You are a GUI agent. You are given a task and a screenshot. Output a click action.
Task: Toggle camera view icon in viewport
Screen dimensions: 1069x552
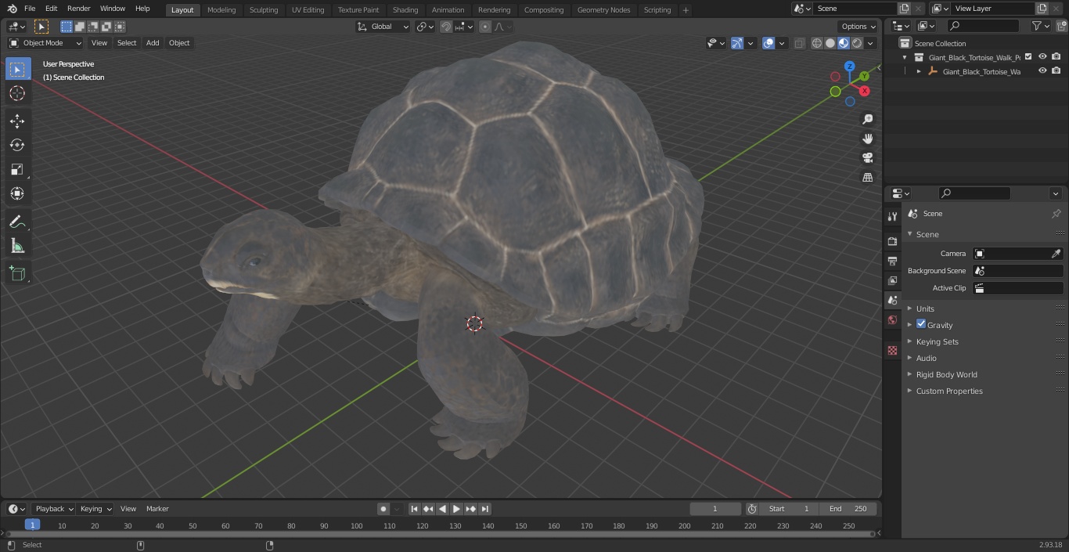tap(867, 158)
